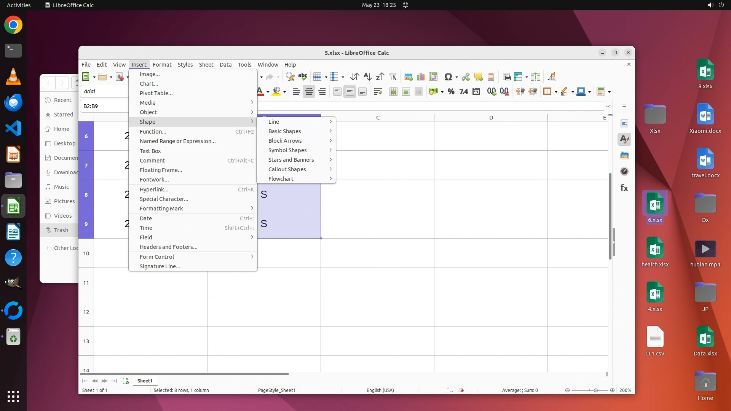This screenshot has width=731, height=411.
Task: Click Hyperlink... menu entry
Action: tap(154, 190)
